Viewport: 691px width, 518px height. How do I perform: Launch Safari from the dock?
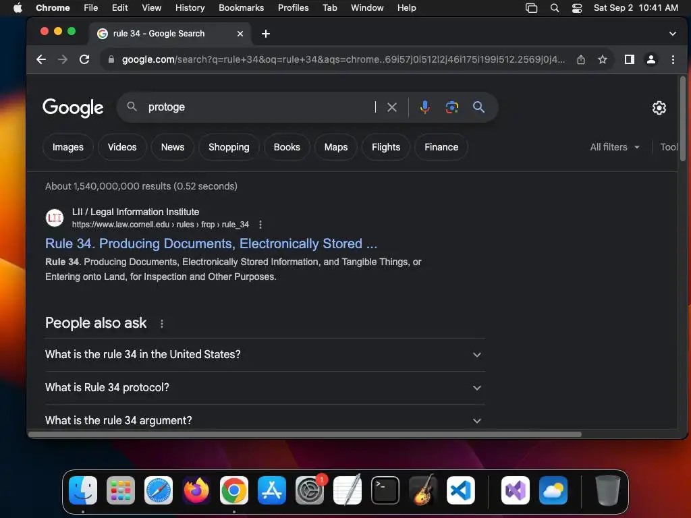click(x=159, y=490)
